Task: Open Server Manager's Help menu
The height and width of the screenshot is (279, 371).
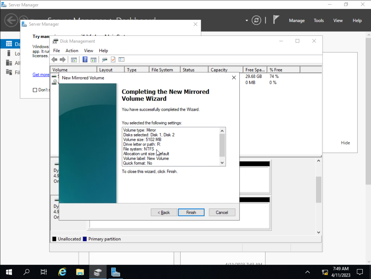Action: point(357,21)
